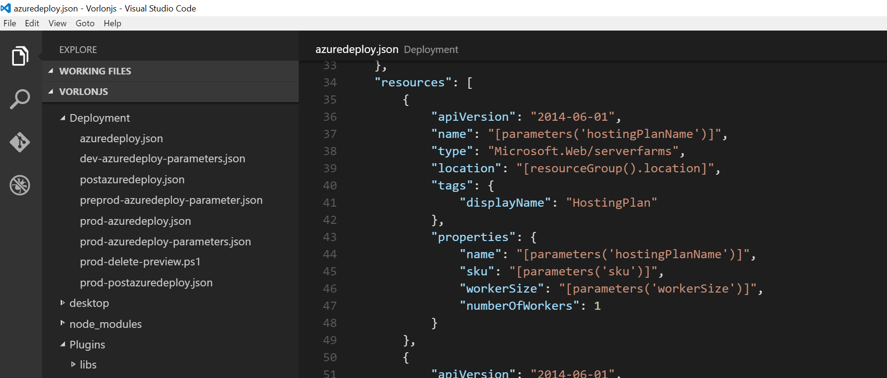The width and height of the screenshot is (887, 378).
Task: Click the "HostingPlan" value on line 41
Action: 611,203
